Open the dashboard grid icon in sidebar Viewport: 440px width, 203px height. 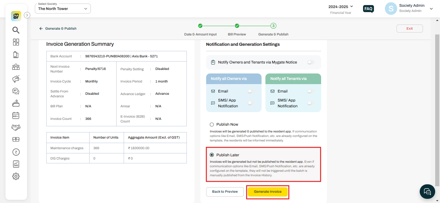(x=16, y=42)
